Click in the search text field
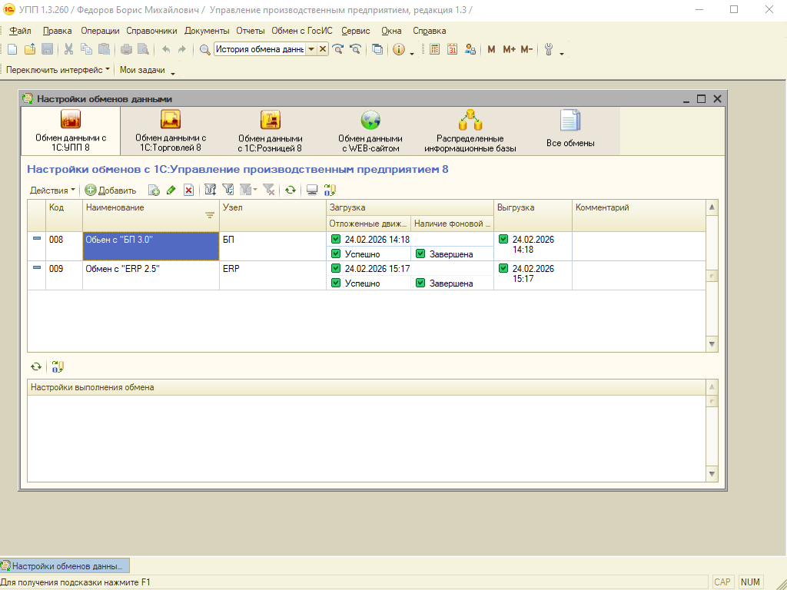 [260, 49]
